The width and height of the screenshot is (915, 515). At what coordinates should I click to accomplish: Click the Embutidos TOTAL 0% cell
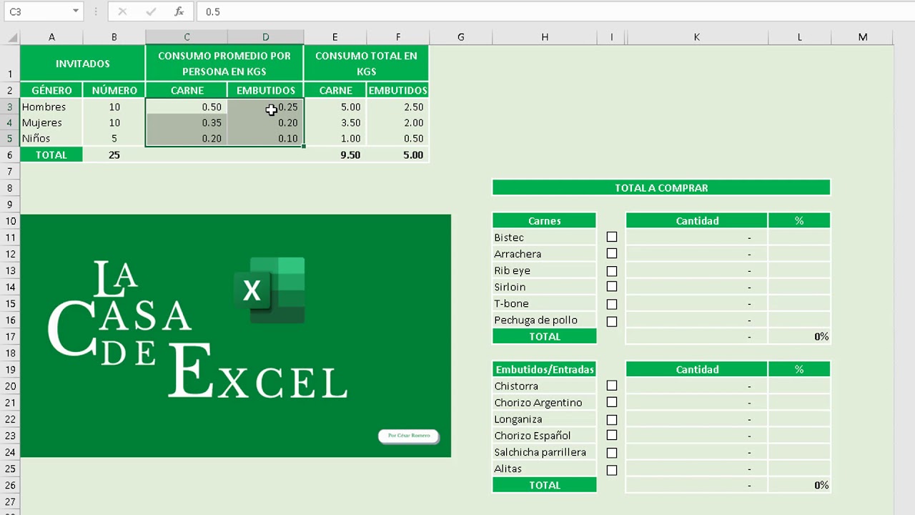799,485
